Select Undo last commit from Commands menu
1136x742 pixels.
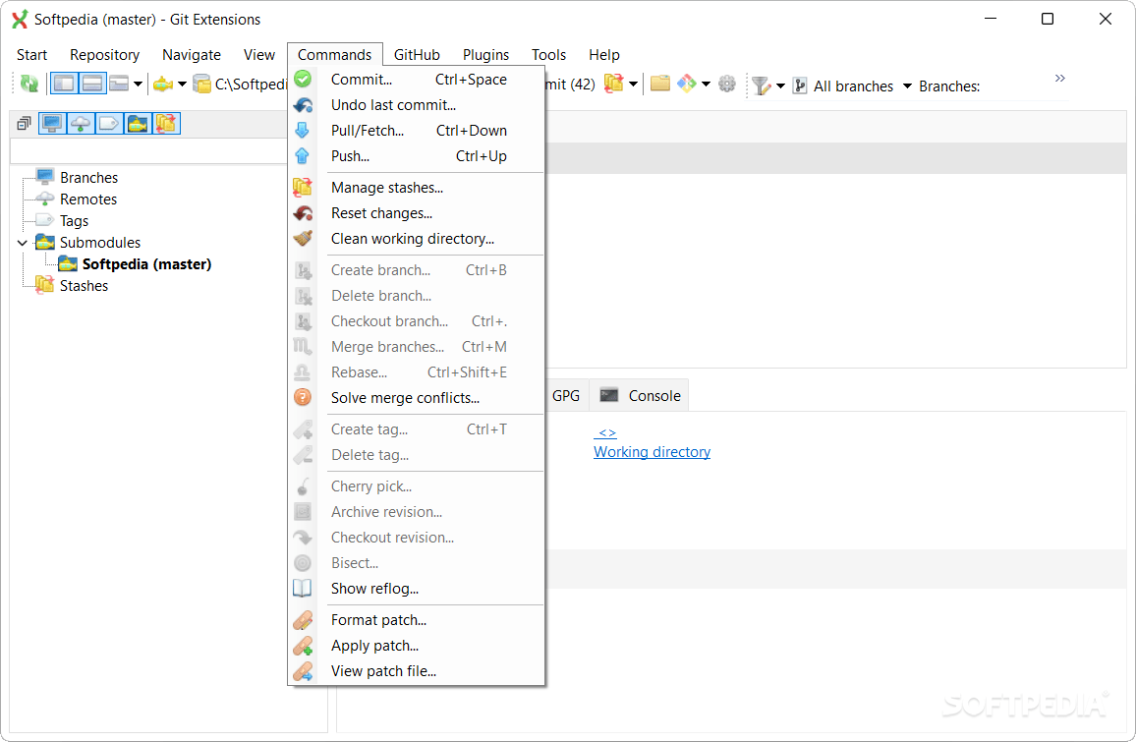click(393, 104)
